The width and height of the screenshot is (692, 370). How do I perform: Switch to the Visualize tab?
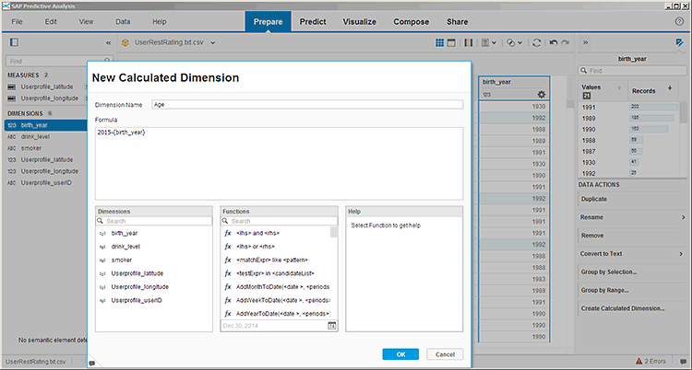click(x=360, y=21)
